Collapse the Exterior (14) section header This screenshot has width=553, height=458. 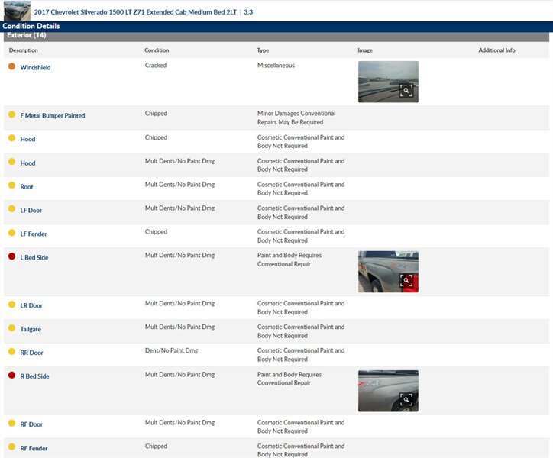pyautogui.click(x=276, y=36)
